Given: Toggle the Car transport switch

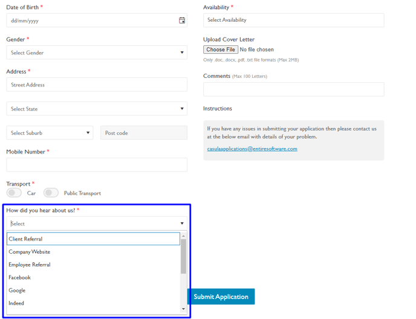Looking at the screenshot, I should [14, 193].
